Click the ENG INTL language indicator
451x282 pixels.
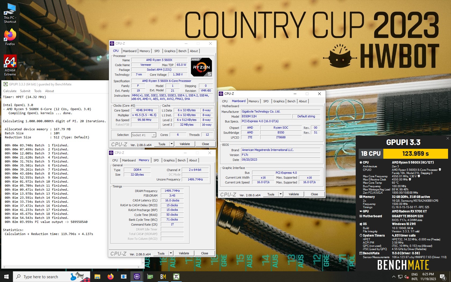414,277
